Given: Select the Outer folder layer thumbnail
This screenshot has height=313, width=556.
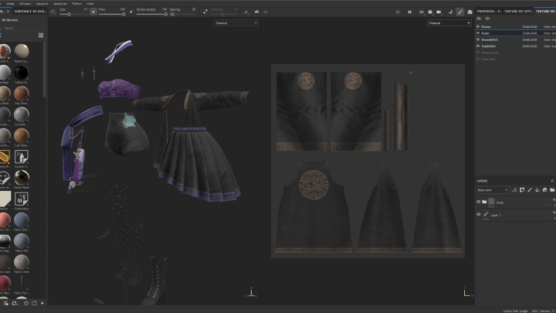Looking at the screenshot, I should pyautogui.click(x=491, y=202).
